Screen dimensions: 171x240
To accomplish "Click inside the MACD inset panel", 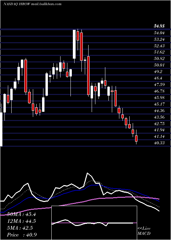I will 94,223.
